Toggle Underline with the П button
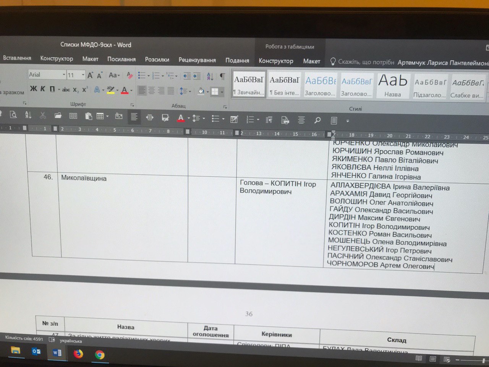Image resolution: width=489 pixels, height=367 pixels. [x=52, y=89]
